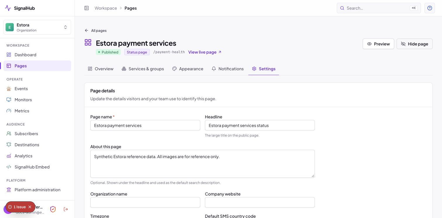Image resolution: width=442 pixels, height=218 pixels.
Task: Click the logout arrow icon
Action: 66,209
